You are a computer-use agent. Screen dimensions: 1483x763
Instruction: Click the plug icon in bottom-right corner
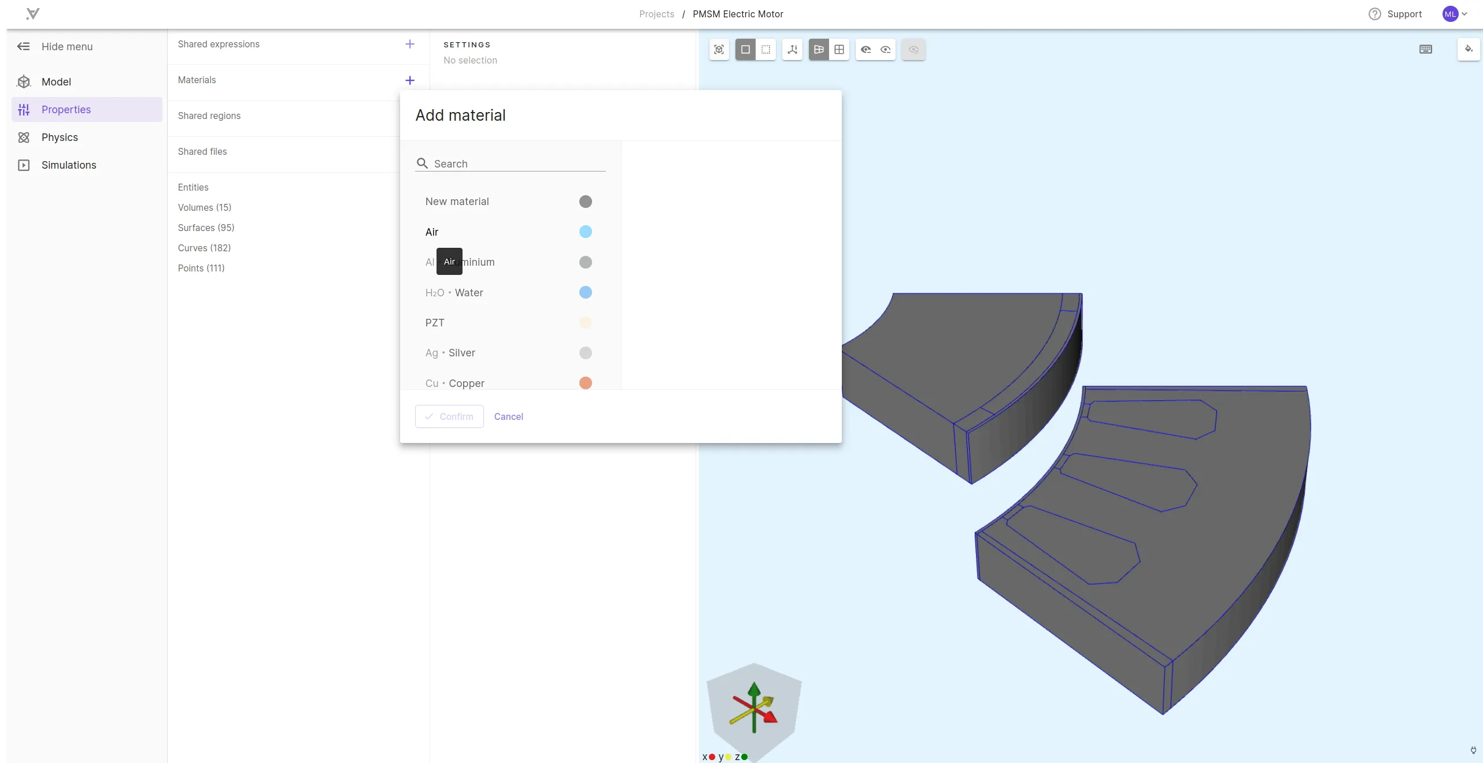pyautogui.click(x=1473, y=750)
